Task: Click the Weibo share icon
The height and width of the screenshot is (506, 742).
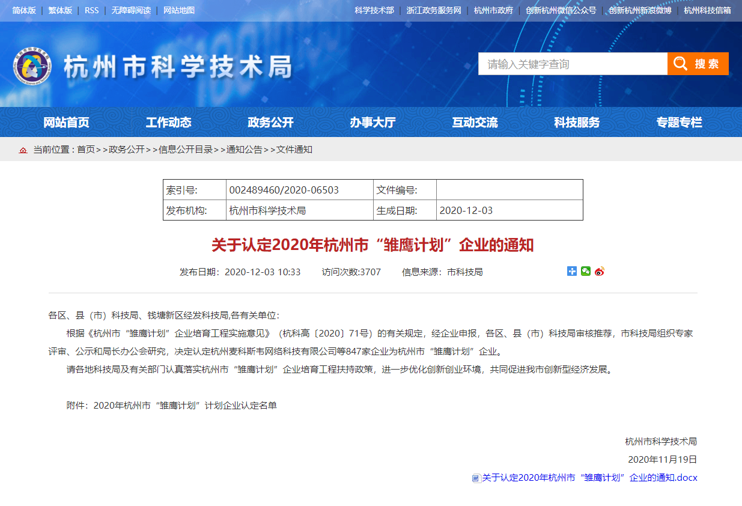Action: 599,272
